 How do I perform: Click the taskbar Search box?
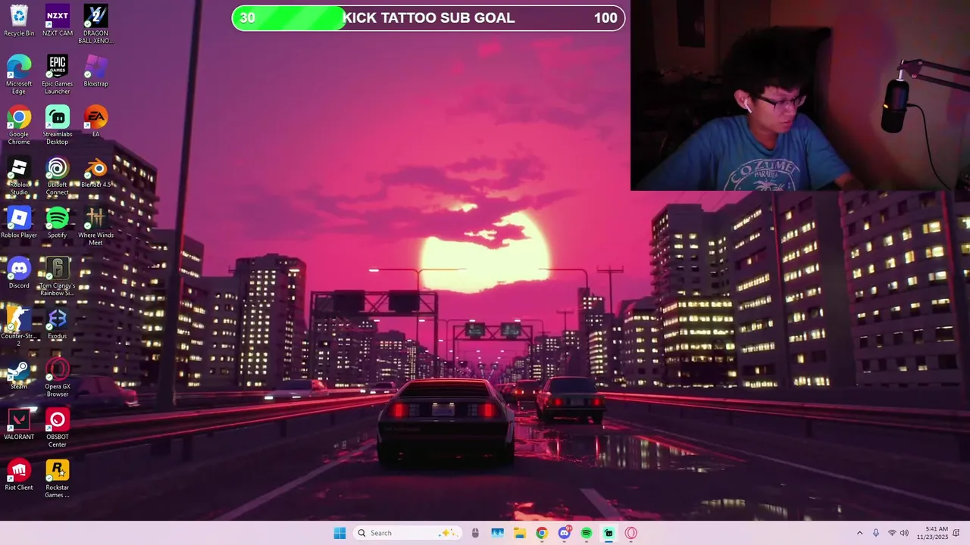407,533
